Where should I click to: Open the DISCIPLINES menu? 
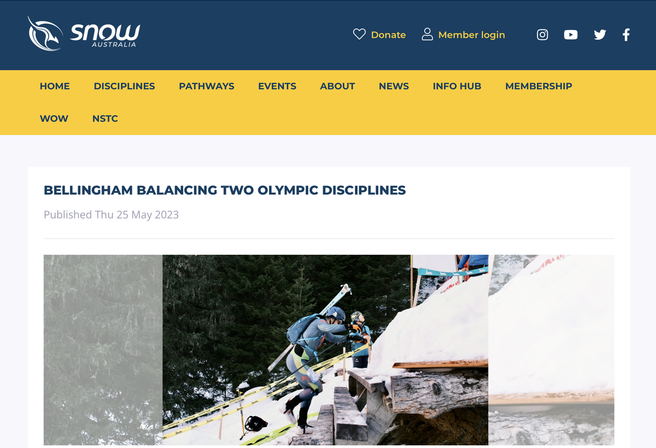[124, 86]
